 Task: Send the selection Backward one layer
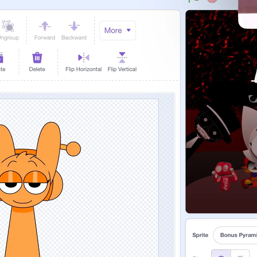(74, 30)
